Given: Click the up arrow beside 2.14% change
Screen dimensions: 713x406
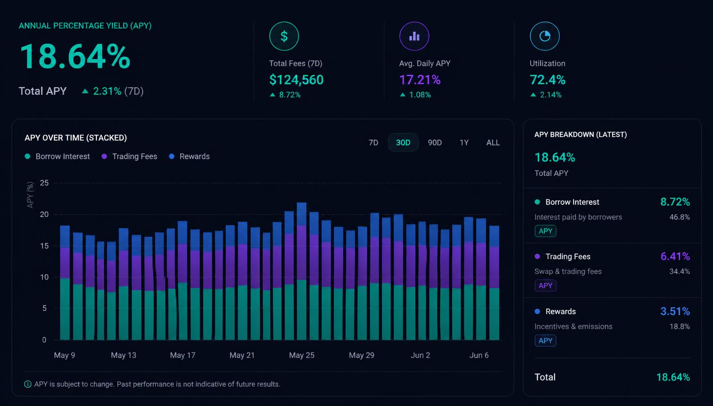Looking at the screenshot, I should coord(533,95).
